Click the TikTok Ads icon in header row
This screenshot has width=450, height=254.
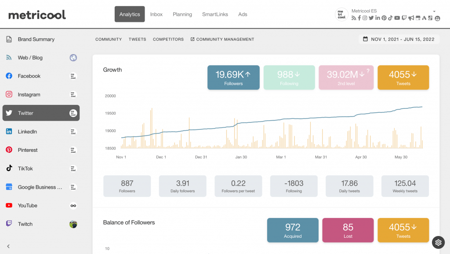coord(430,18)
